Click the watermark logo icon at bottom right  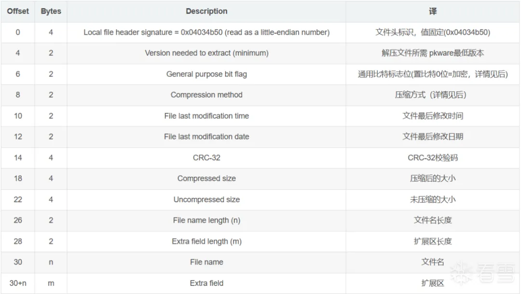[x=460, y=272]
